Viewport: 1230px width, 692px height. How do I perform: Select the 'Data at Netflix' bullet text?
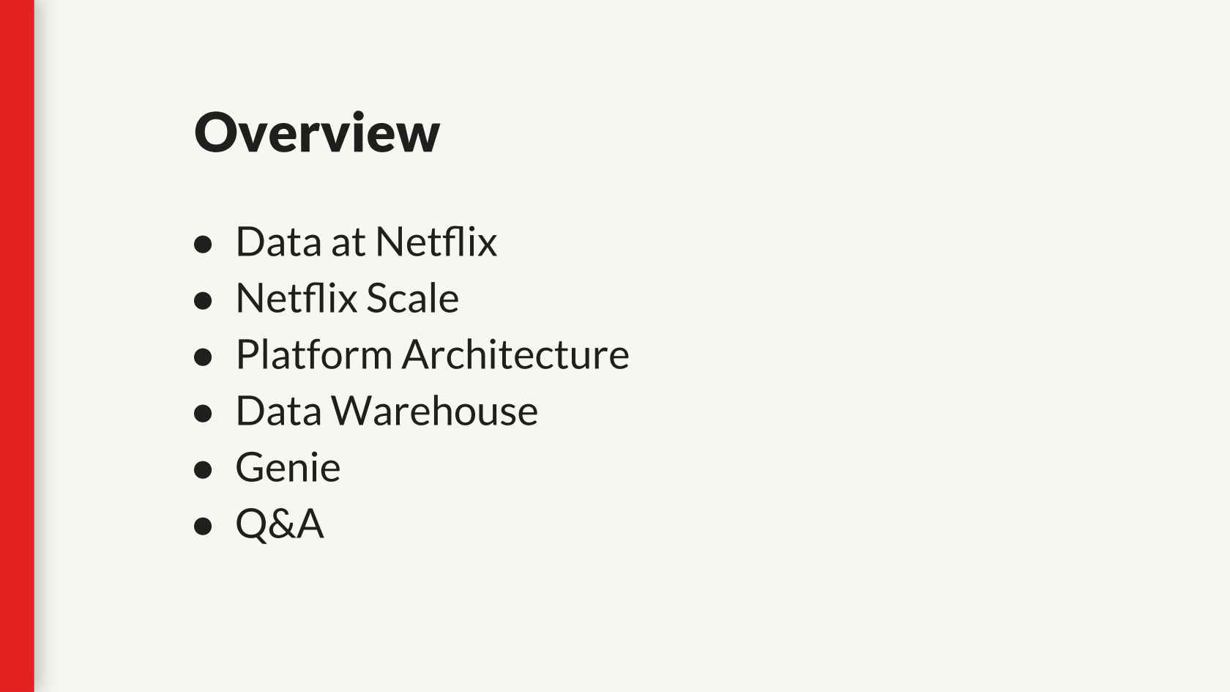tap(366, 242)
